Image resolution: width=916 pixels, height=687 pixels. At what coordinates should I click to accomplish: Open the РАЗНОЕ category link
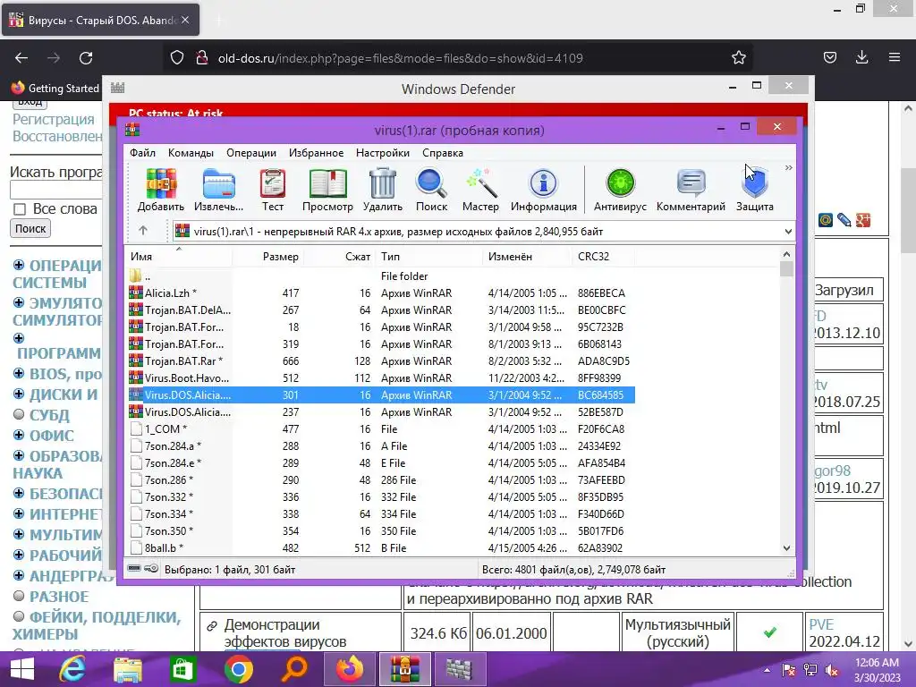coord(59,597)
